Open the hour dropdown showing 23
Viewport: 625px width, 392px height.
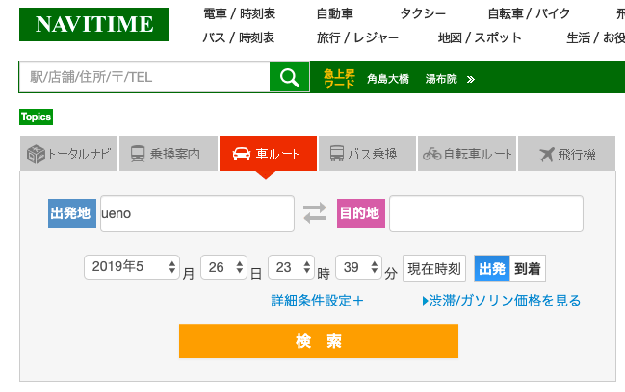(x=292, y=267)
